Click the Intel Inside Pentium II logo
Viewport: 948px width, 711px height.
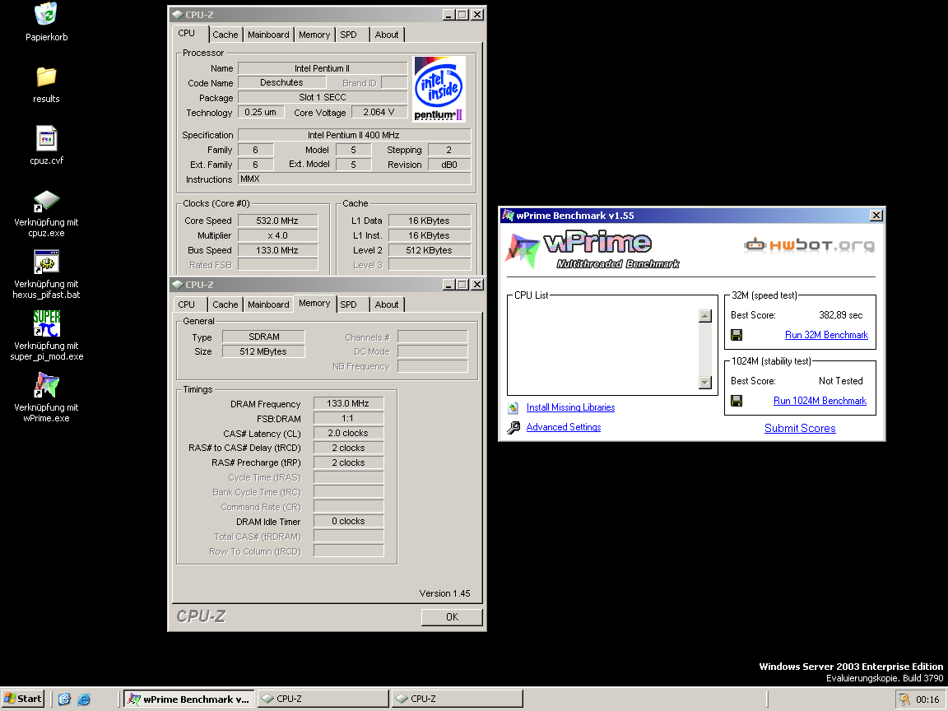tap(439, 89)
